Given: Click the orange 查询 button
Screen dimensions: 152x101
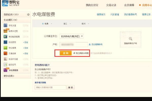Looking at the screenshot, I should tap(66, 53).
